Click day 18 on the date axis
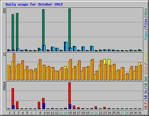Screen dimensions: 149x116 (83, 113)
